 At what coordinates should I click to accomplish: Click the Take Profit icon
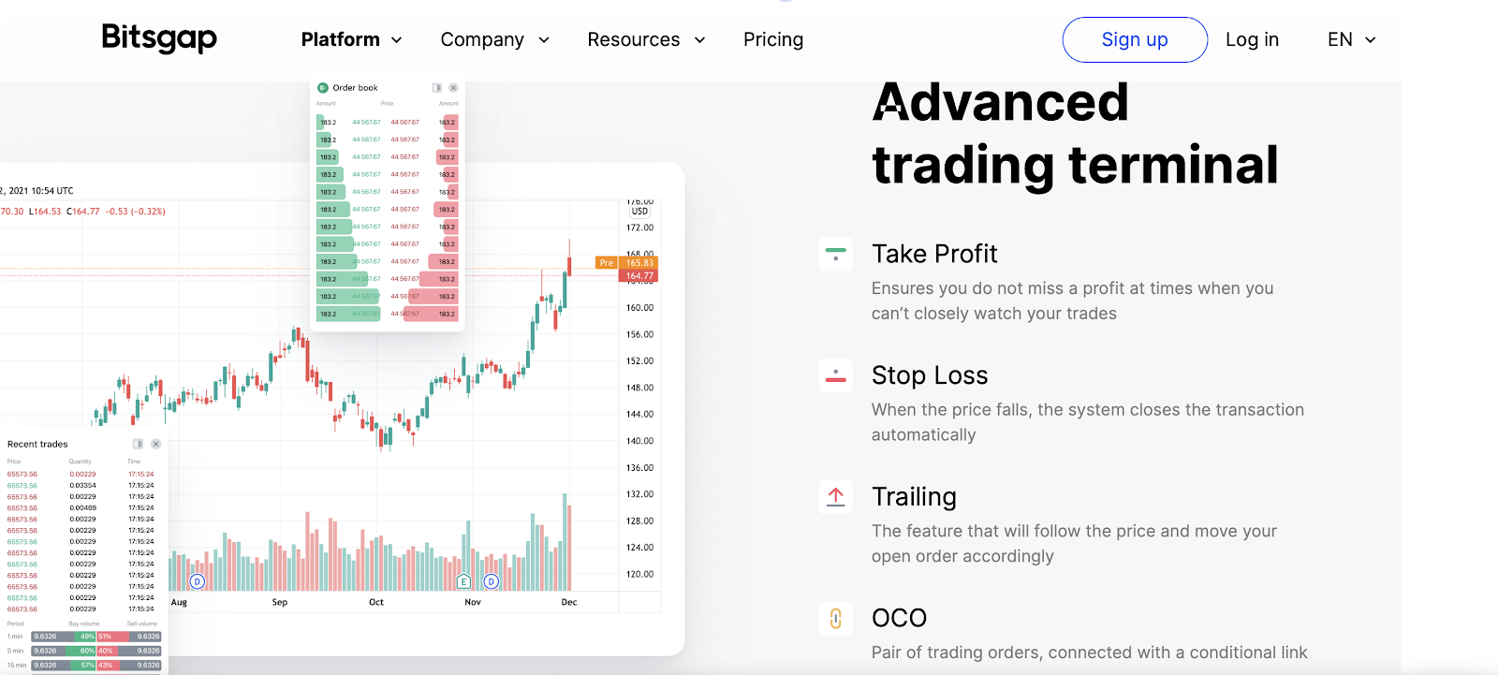(836, 254)
